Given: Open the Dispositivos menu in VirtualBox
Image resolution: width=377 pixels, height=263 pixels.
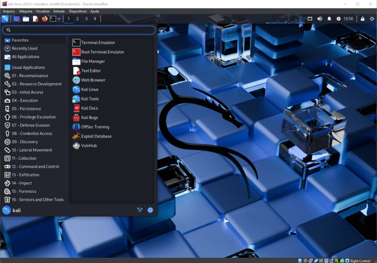Looking at the screenshot, I should (78, 11).
